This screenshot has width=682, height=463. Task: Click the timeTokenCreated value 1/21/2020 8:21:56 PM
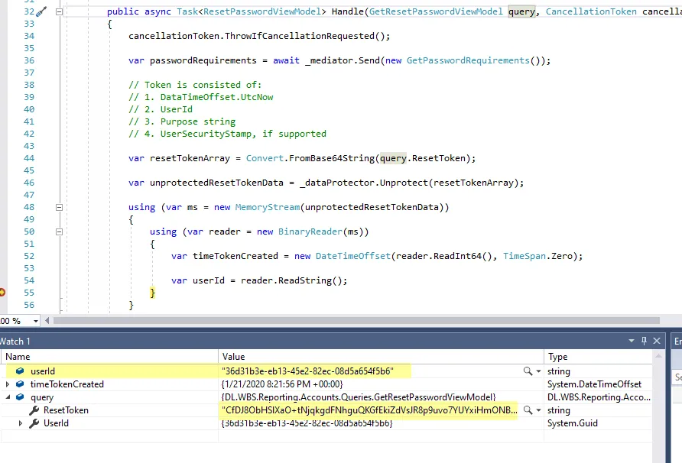click(282, 384)
